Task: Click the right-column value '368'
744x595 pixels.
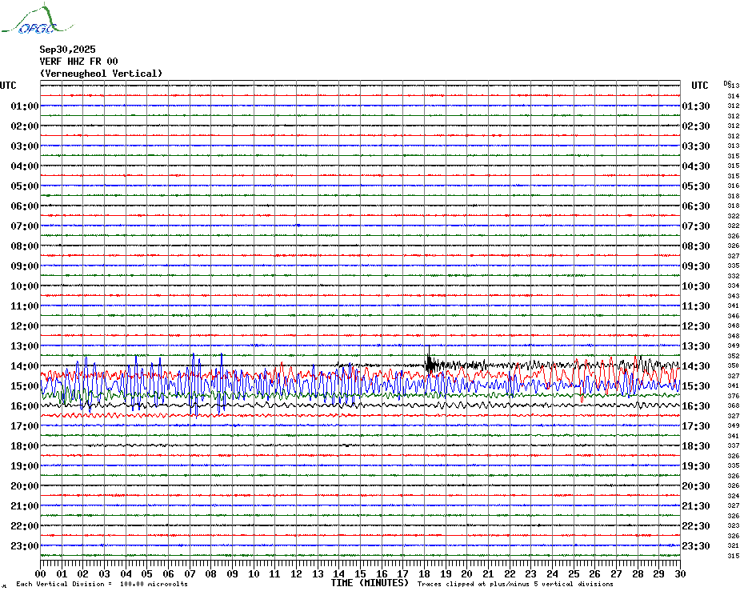Action: [x=733, y=405]
